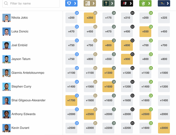The width and height of the screenshot is (176, 135).
Task: Open the Luka Doncic player name
Action: pos(20,31)
